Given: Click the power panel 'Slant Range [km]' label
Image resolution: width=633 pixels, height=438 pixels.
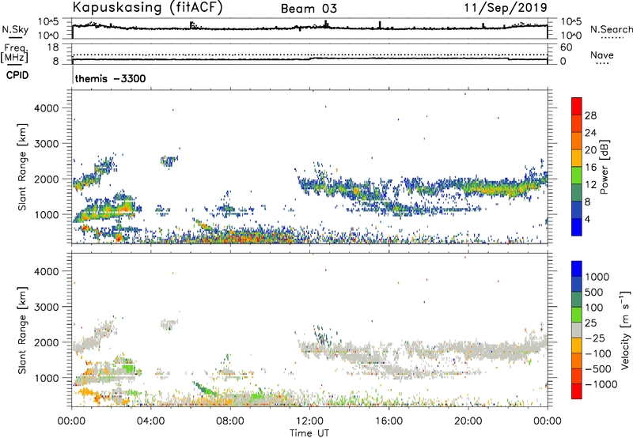Looking at the screenshot, I should [22, 167].
